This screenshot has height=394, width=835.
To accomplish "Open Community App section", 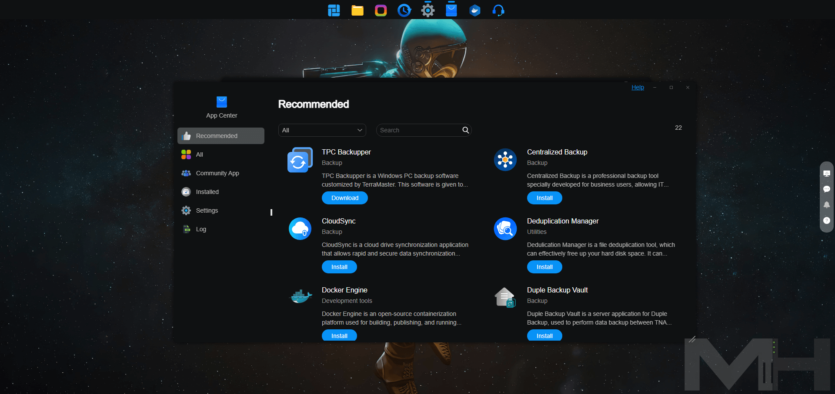I will coord(221,173).
